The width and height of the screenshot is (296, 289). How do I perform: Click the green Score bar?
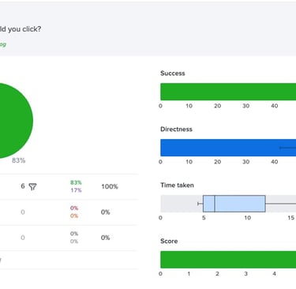click(x=228, y=260)
